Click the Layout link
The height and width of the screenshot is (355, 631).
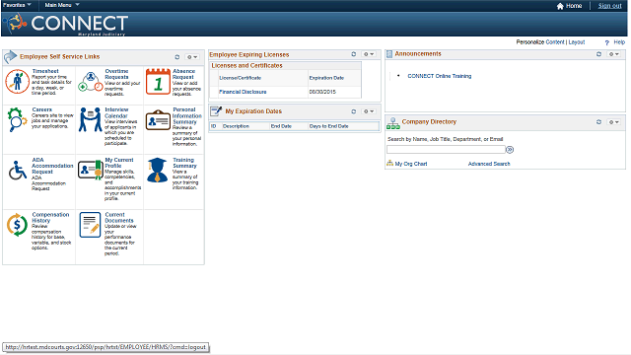click(x=577, y=42)
